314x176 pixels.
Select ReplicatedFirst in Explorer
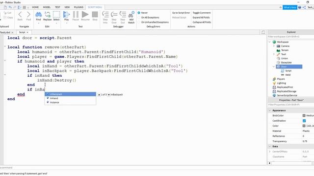285,87
